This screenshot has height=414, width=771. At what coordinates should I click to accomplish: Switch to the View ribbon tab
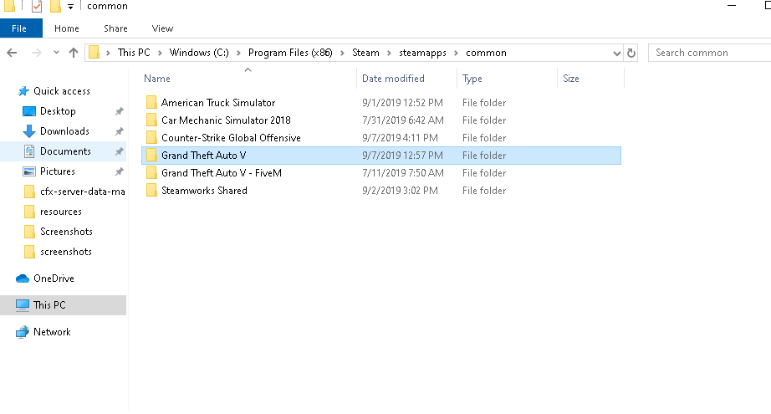coord(162,28)
